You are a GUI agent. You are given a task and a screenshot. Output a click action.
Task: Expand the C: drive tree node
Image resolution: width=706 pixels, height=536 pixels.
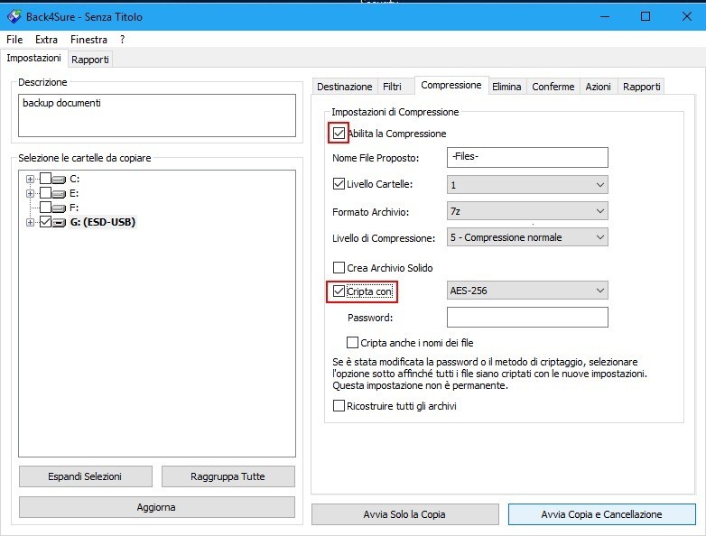pyautogui.click(x=31, y=179)
